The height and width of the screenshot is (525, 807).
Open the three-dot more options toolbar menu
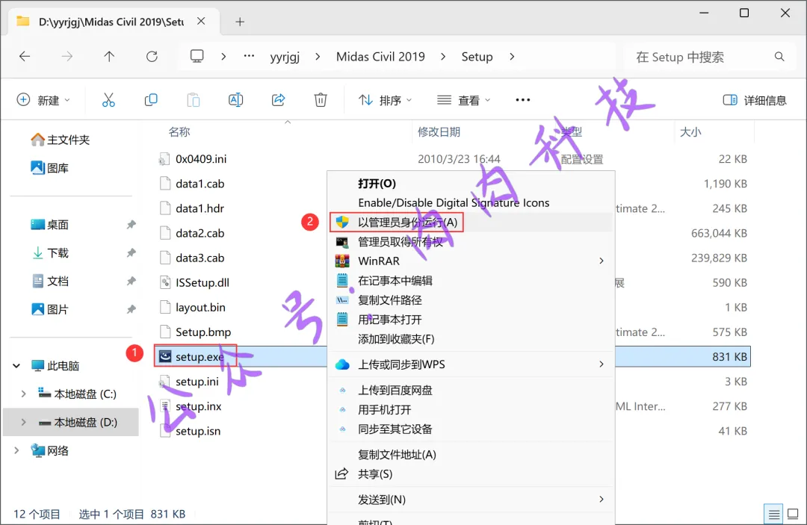point(522,100)
